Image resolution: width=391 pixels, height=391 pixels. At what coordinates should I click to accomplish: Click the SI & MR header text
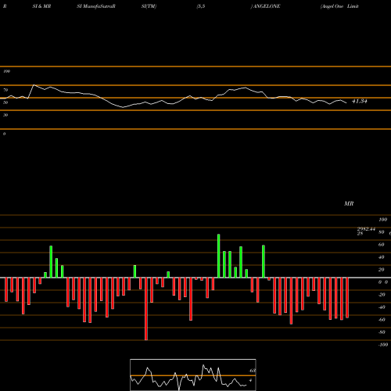pos(41,6)
